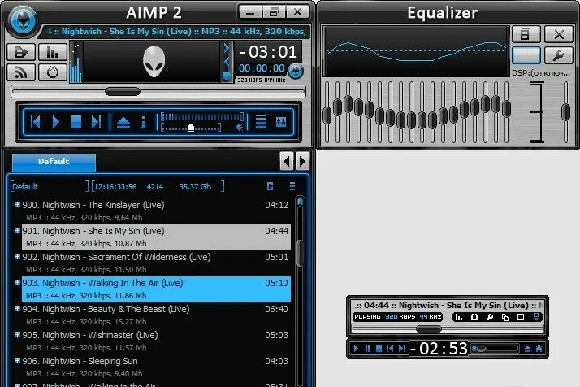Open the internet radio feed button

21,72
